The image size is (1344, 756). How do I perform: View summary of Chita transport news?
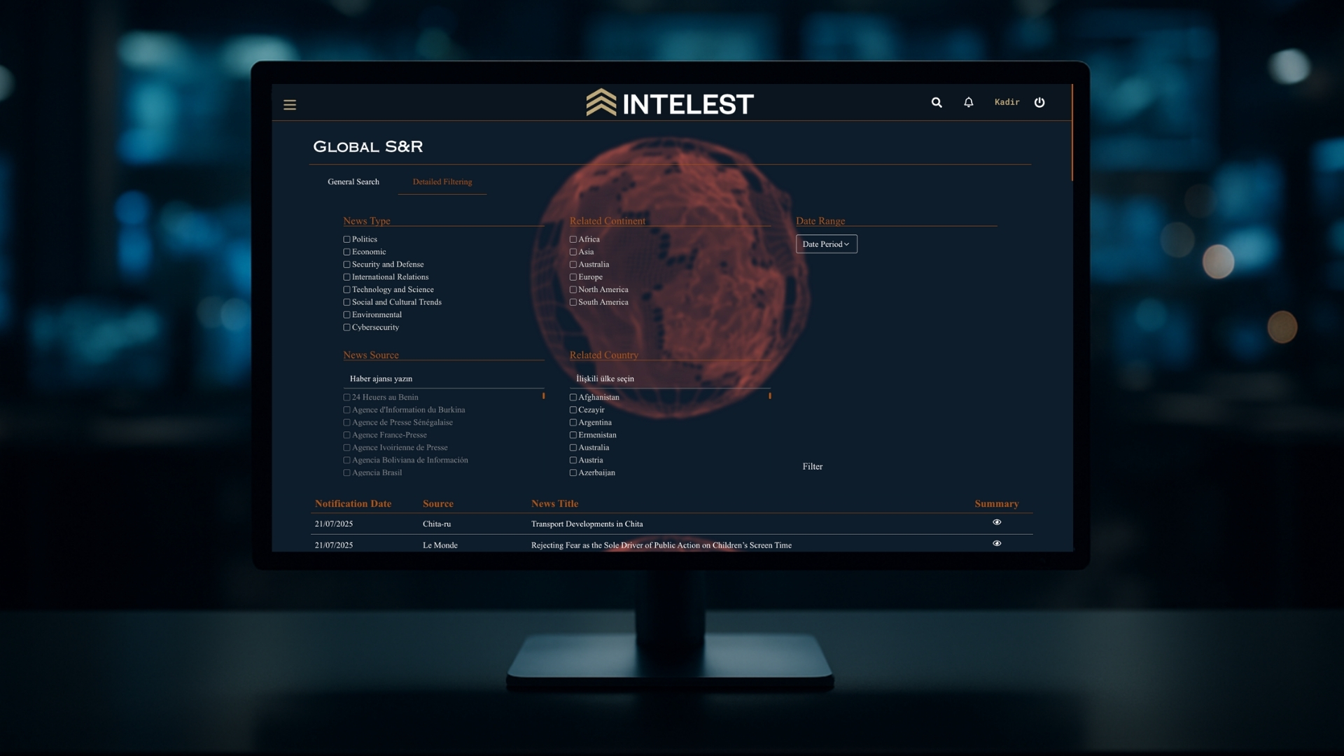(x=997, y=522)
